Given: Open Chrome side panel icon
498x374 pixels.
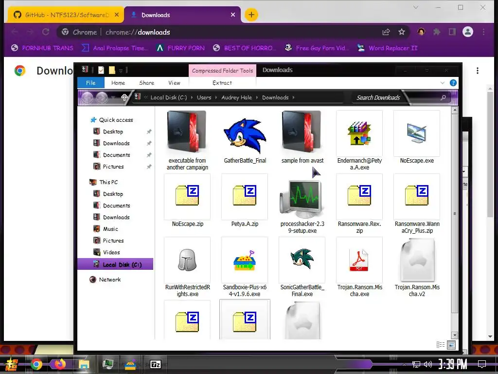Looking at the screenshot, I should (452, 32).
